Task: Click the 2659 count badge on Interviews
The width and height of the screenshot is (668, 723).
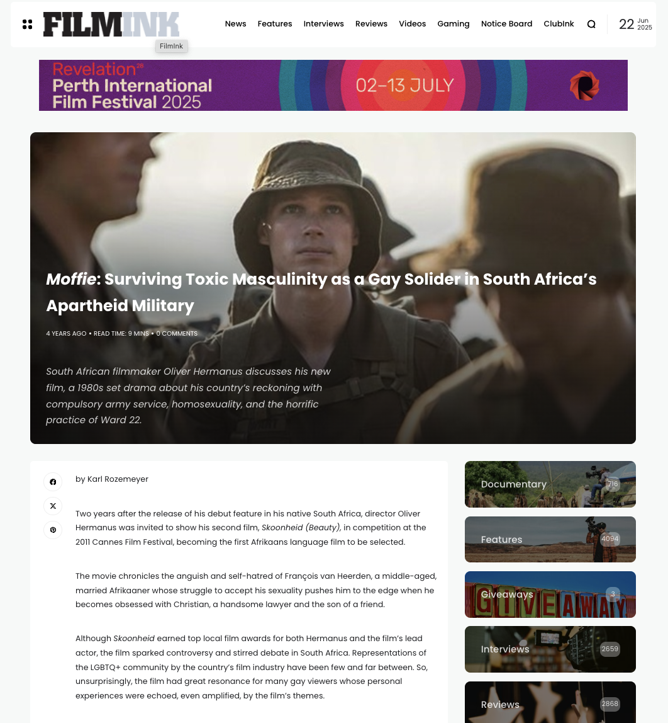Action: [610, 649]
